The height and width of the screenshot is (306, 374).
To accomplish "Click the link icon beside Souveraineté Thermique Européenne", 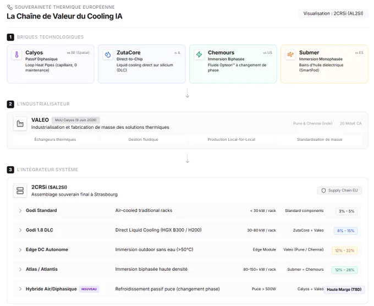I will pos(10,7).
